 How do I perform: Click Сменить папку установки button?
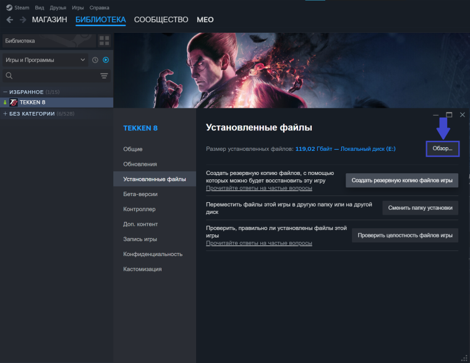[421, 208]
